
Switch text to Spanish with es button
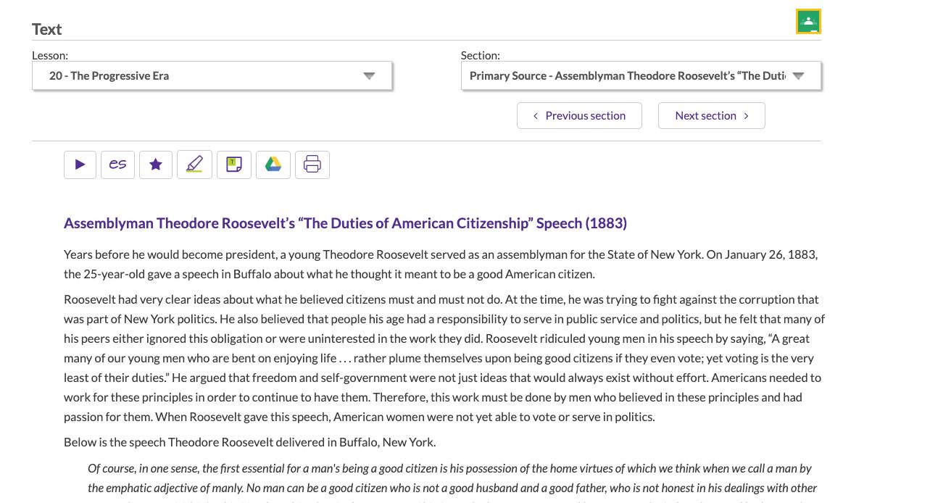[117, 165]
